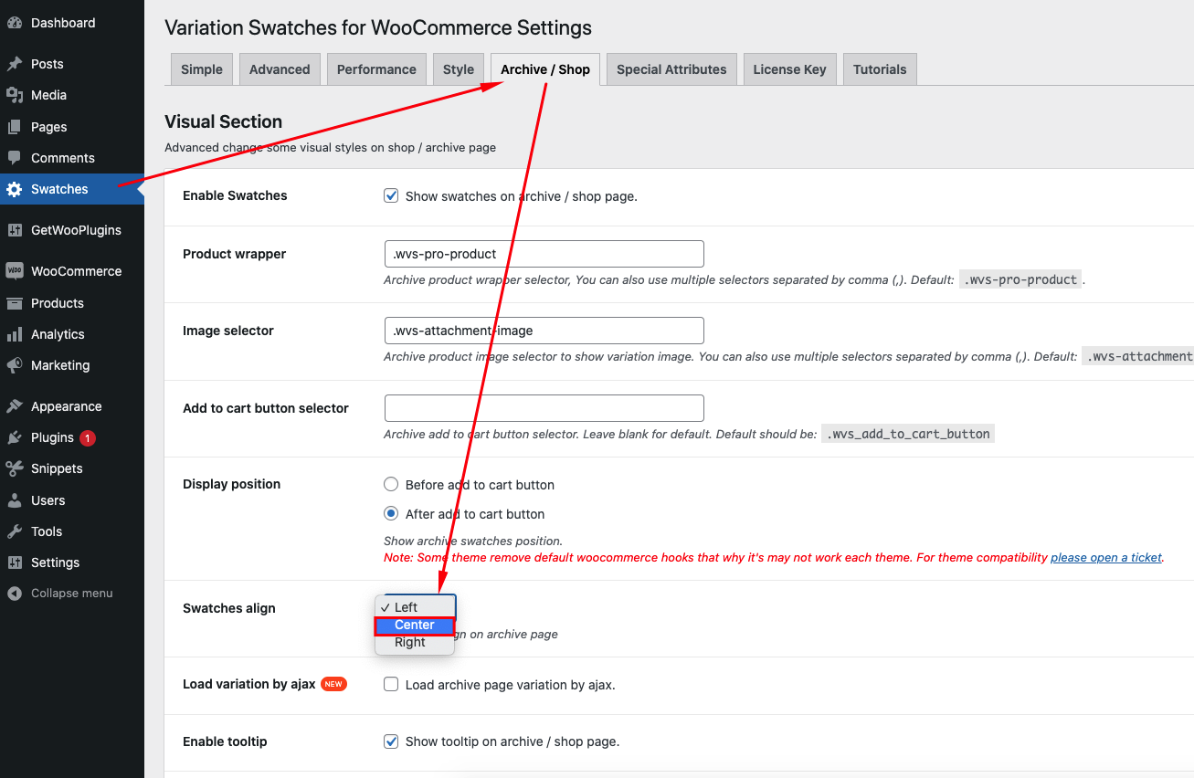Open Media library icon
This screenshot has width=1194, height=778.
[x=14, y=95]
